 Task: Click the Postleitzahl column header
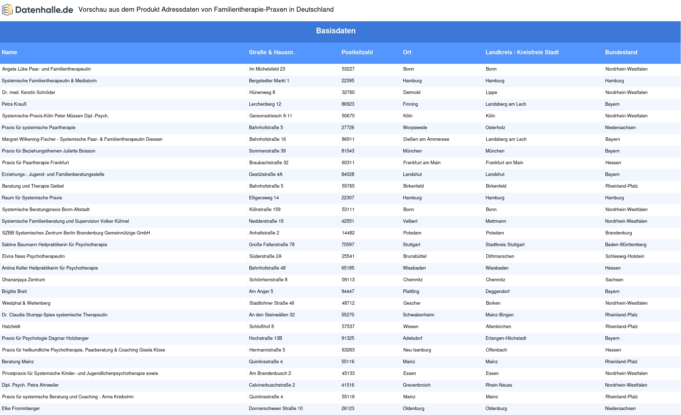[357, 52]
